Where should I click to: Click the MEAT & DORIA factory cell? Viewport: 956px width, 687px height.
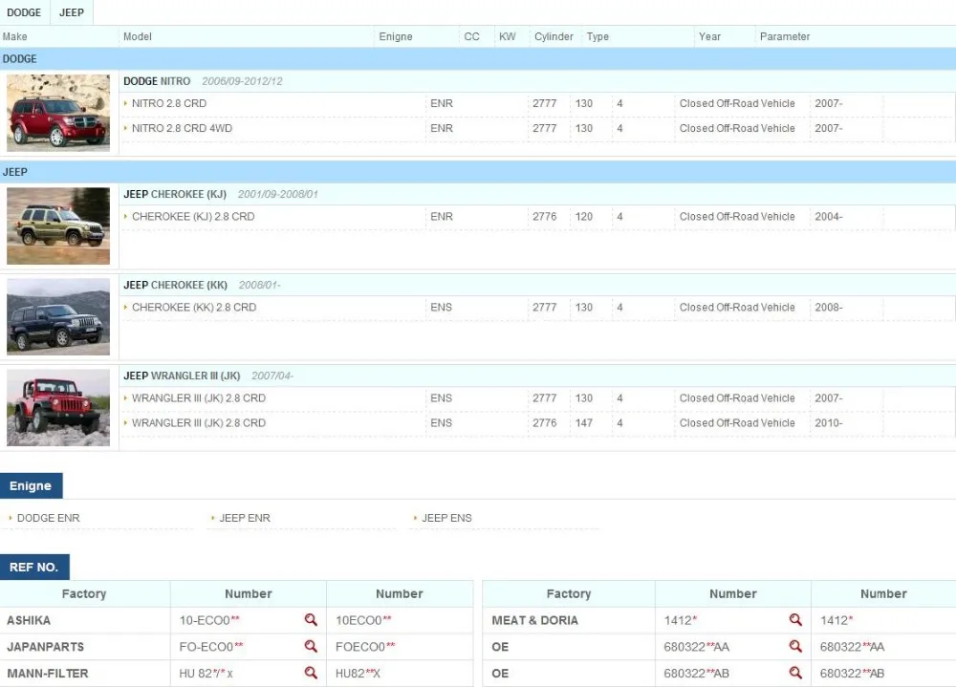click(x=569, y=620)
